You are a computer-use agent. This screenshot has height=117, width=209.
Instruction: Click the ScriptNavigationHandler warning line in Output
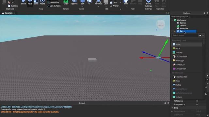point(30,112)
